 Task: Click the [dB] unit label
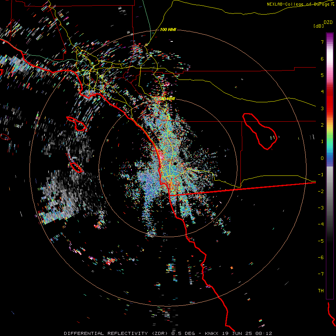(318, 26)
